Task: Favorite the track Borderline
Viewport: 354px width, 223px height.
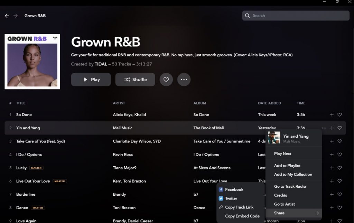Action: (339, 195)
